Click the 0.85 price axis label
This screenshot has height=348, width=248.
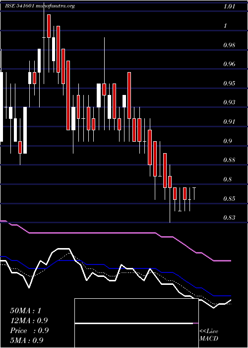pos(229,199)
